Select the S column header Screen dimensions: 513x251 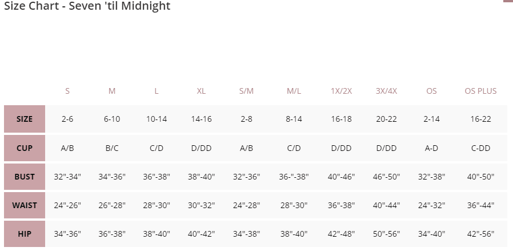[x=67, y=91]
